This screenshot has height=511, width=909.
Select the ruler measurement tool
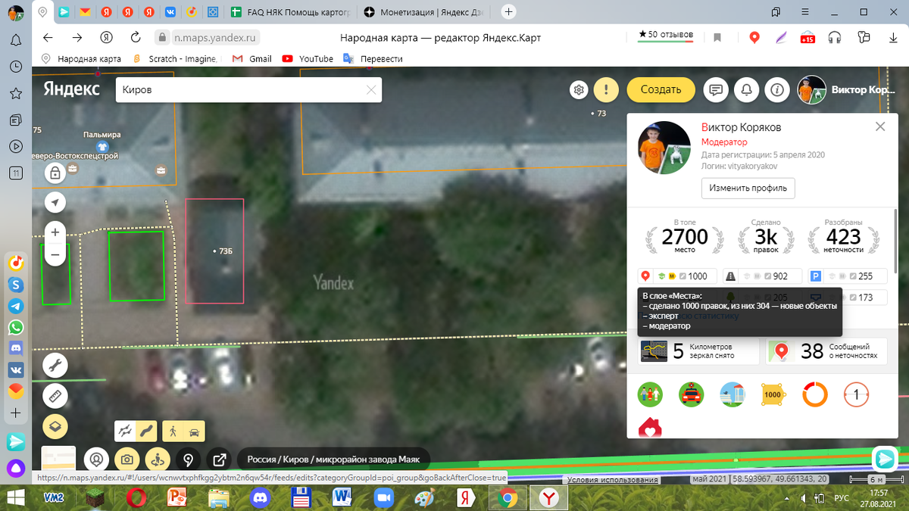(x=55, y=396)
